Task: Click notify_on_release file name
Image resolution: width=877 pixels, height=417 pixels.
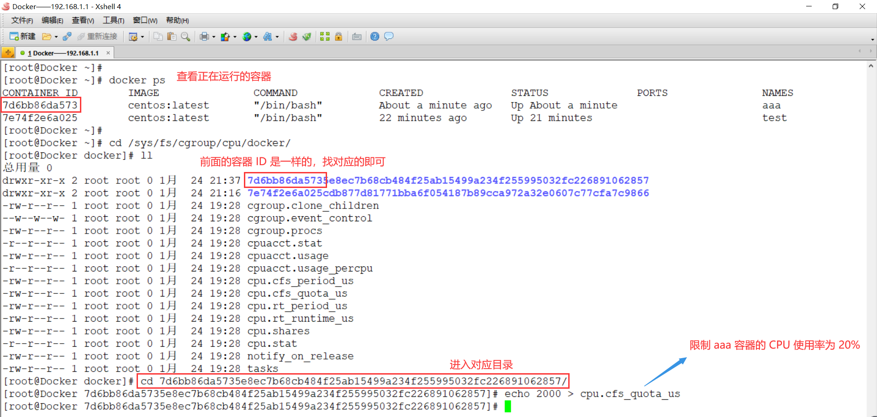Action: pos(301,356)
